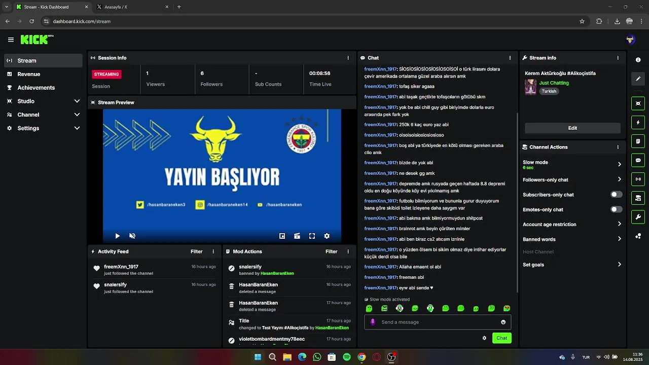Bookmark this page with the star icon
The width and height of the screenshot is (649, 365).
[x=582, y=21]
